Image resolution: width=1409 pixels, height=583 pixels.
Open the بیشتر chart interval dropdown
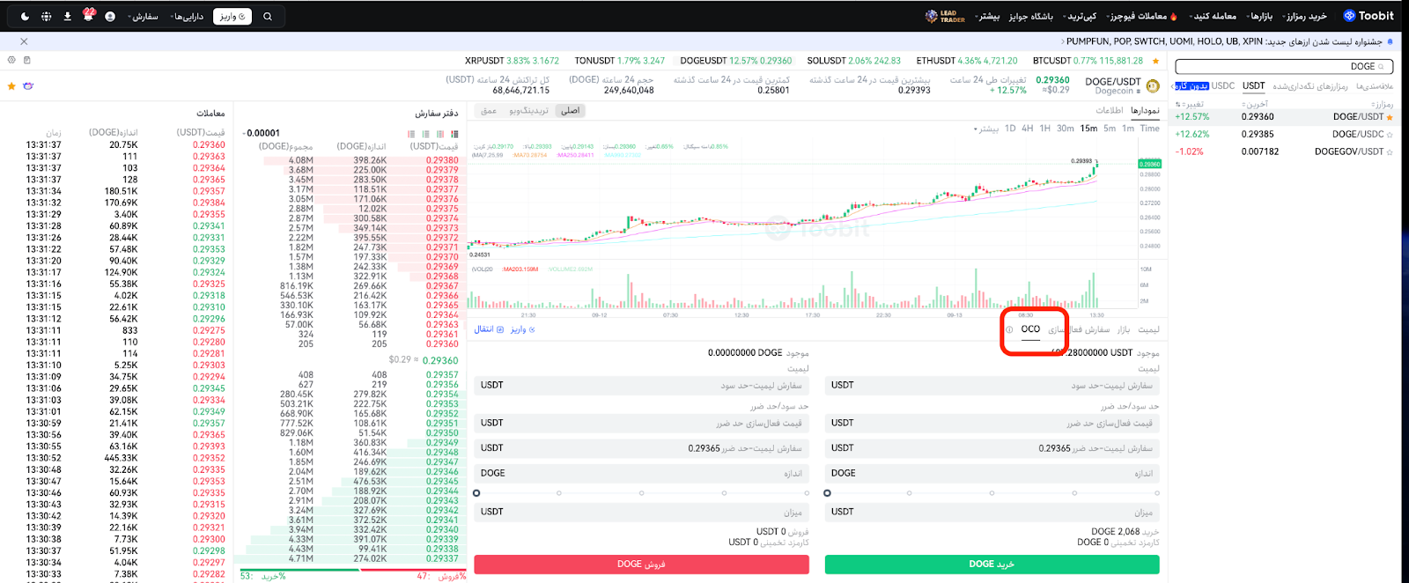(986, 129)
